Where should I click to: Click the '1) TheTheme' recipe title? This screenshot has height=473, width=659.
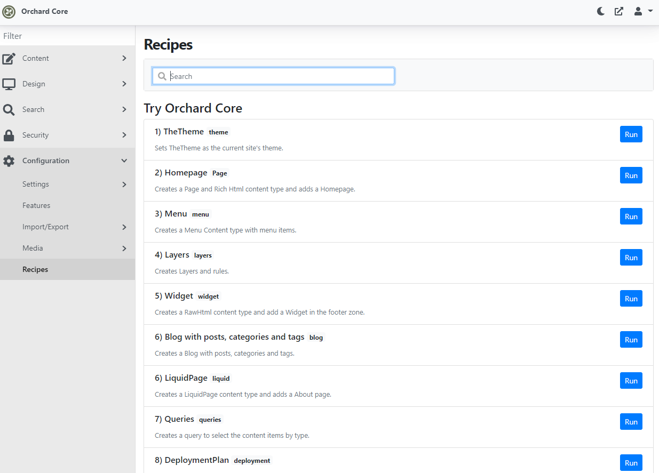(x=179, y=132)
